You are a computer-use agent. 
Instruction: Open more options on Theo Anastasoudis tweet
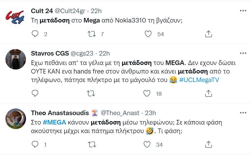(x=243, y=113)
